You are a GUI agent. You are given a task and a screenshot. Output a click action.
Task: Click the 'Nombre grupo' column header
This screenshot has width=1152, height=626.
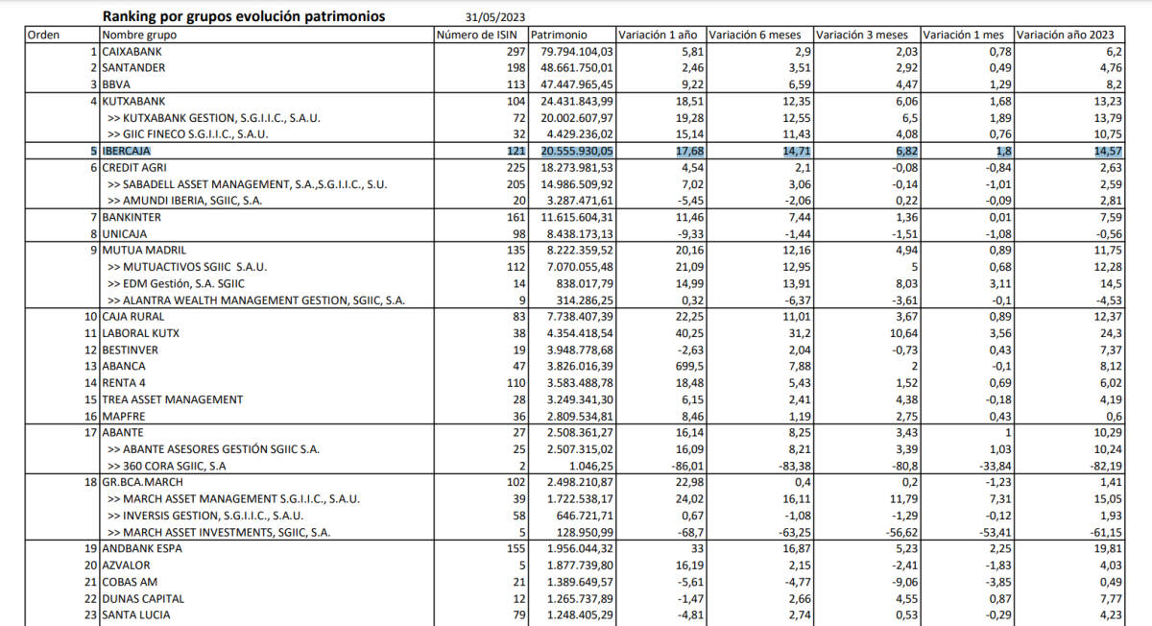138,34
